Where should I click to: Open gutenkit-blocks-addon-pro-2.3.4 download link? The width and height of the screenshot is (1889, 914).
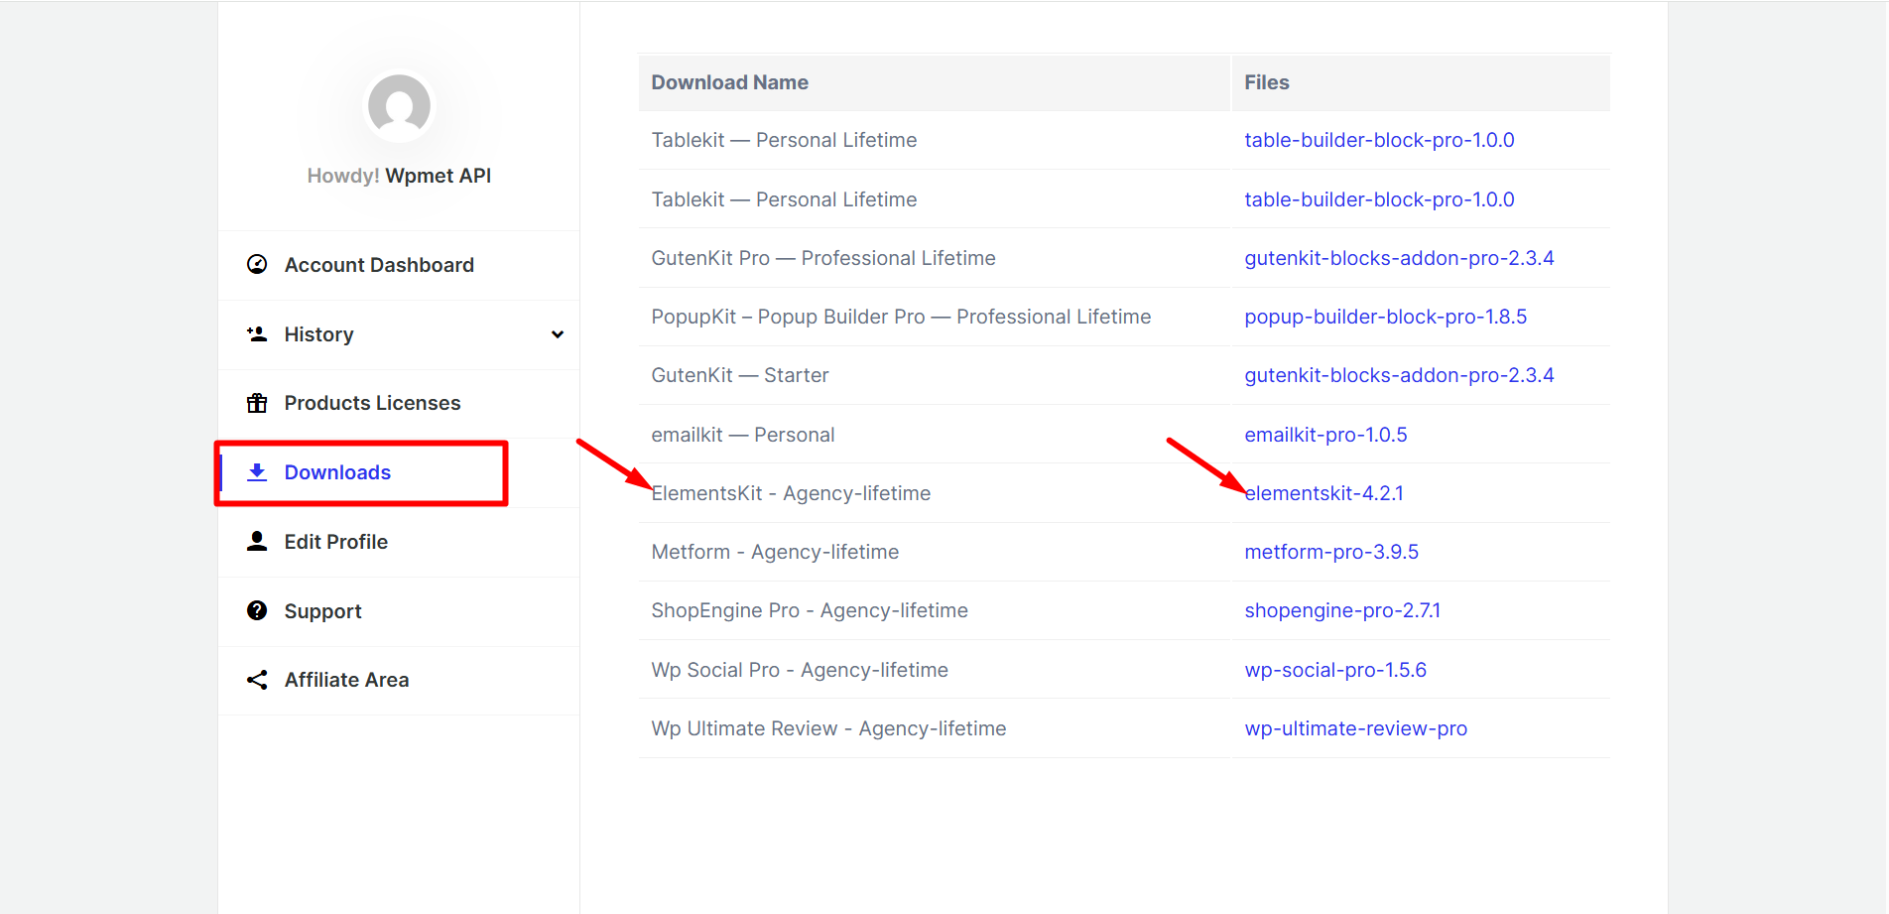point(1399,257)
